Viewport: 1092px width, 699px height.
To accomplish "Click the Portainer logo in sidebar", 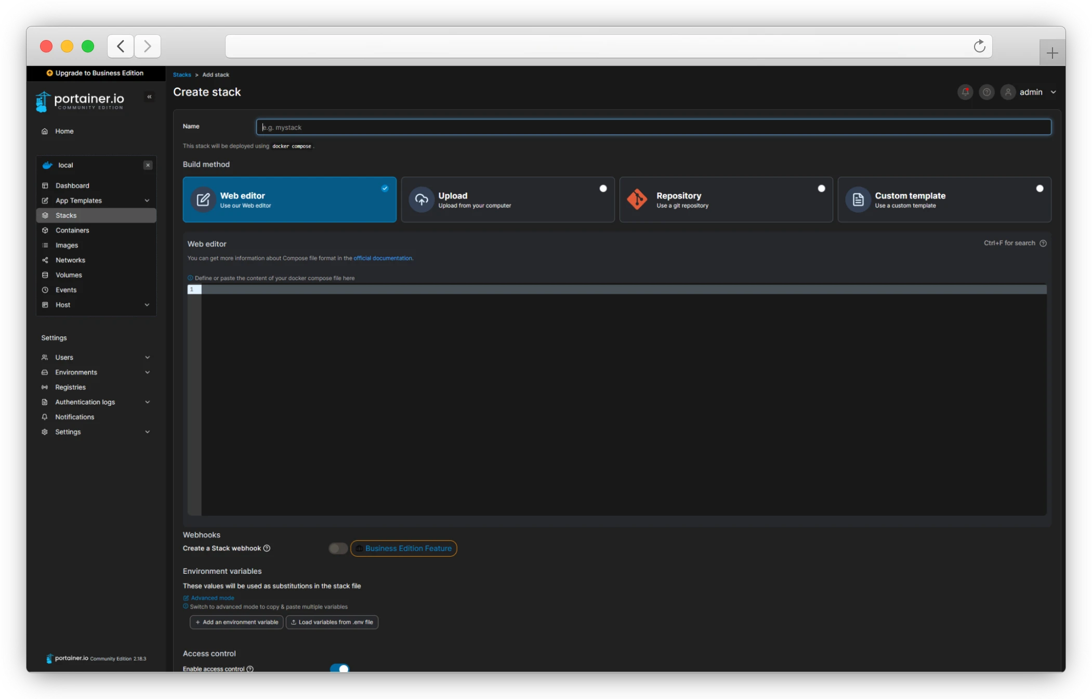I will [81, 101].
